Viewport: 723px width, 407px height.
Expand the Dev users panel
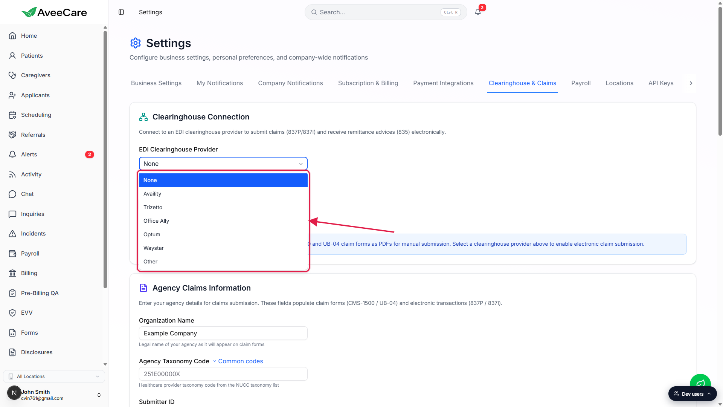[692, 394]
